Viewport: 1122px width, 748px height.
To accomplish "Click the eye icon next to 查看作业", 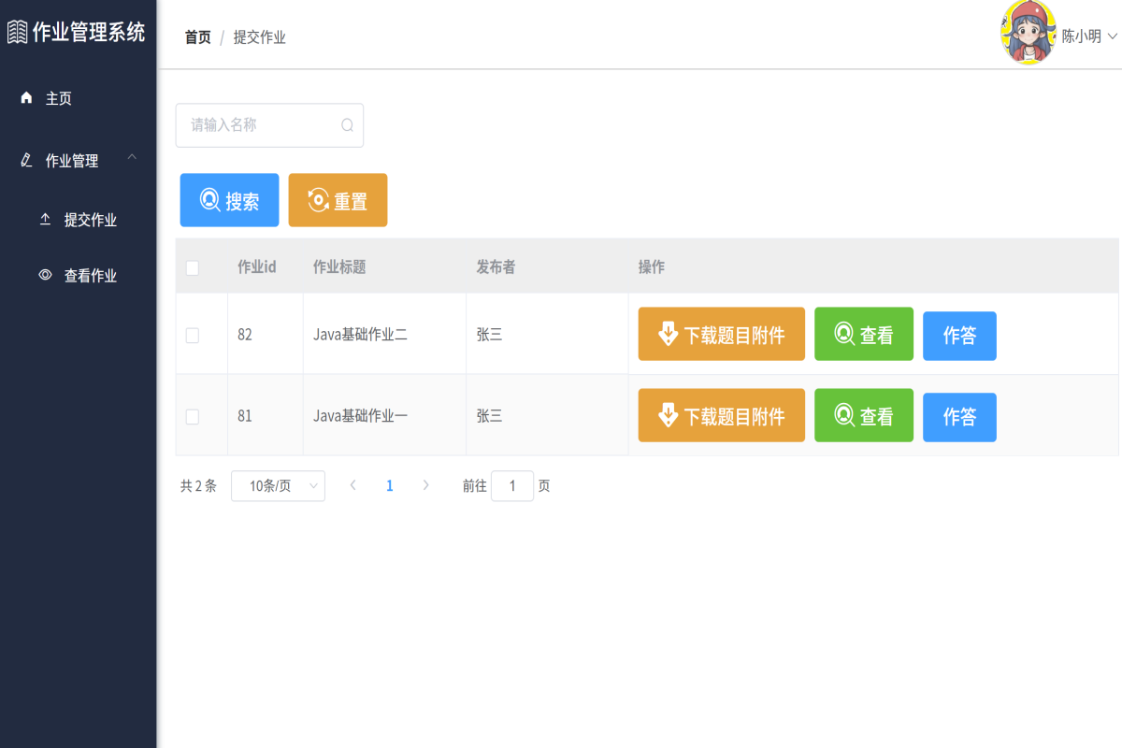I will point(45,275).
